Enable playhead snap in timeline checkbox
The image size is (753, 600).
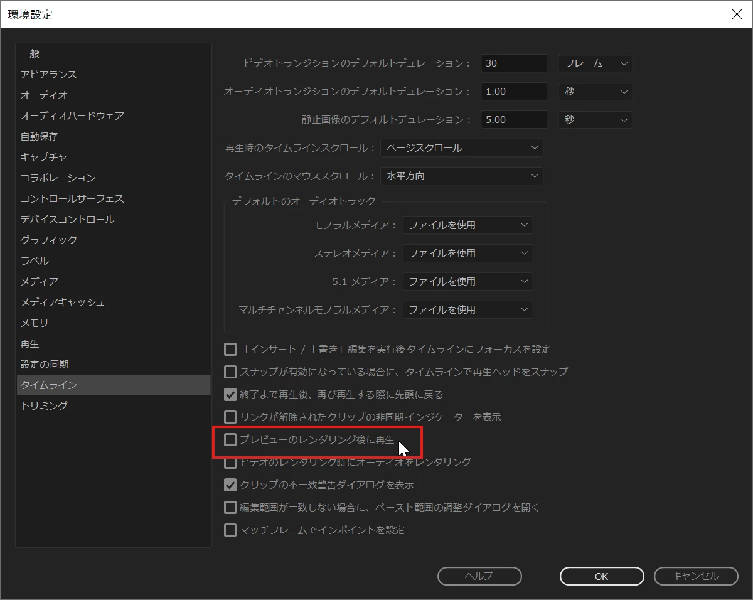click(x=230, y=372)
